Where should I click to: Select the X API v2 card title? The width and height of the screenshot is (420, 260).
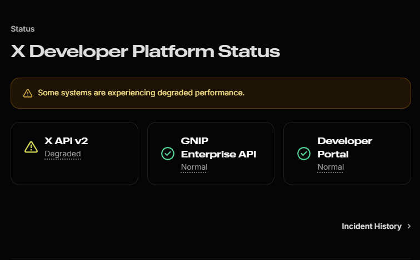(x=66, y=141)
